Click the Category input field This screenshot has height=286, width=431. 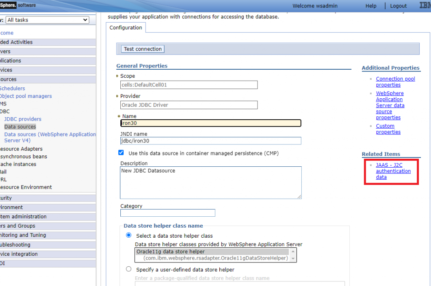click(168, 213)
